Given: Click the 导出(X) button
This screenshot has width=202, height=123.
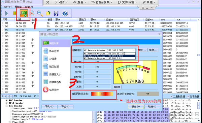Looking at the screenshot, I should pos(65,107).
